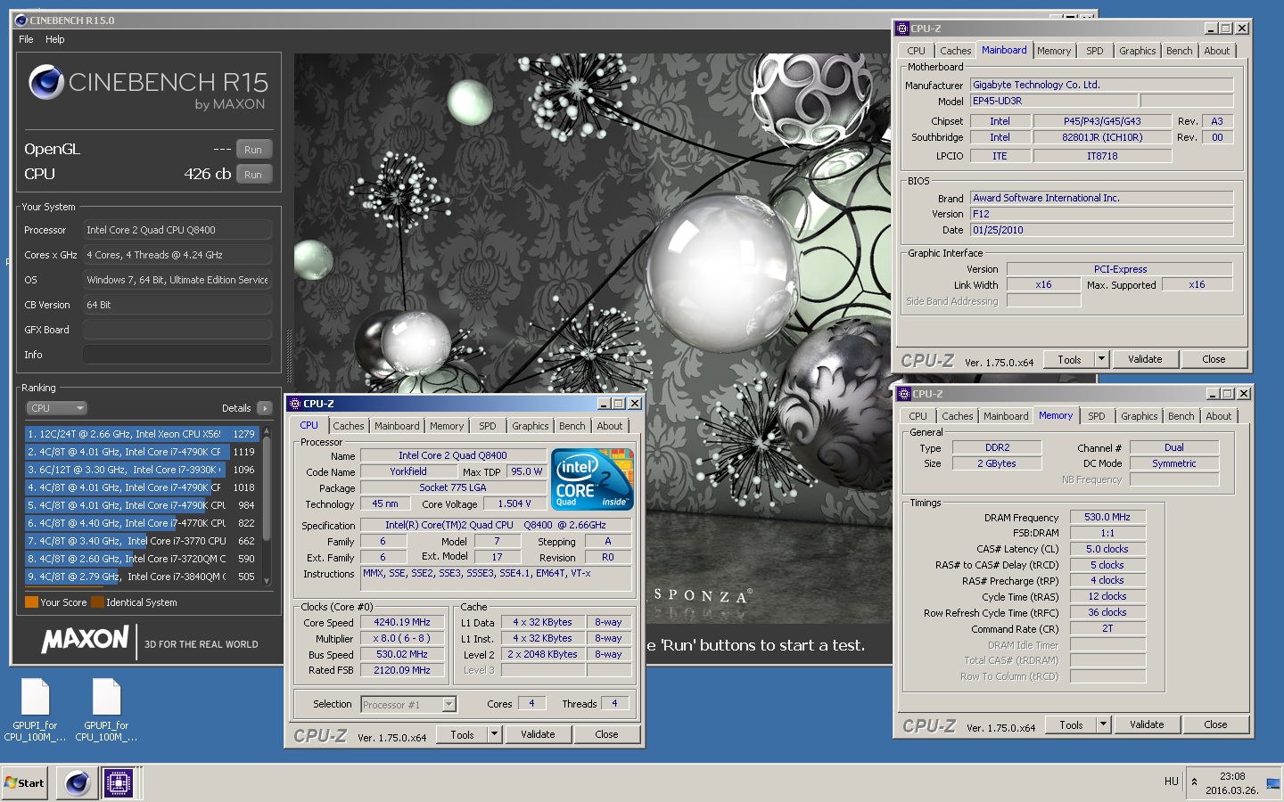Switch to CPU tab in Mainboard CPU-Z window
The width and height of the screenshot is (1284, 802).
tap(917, 51)
